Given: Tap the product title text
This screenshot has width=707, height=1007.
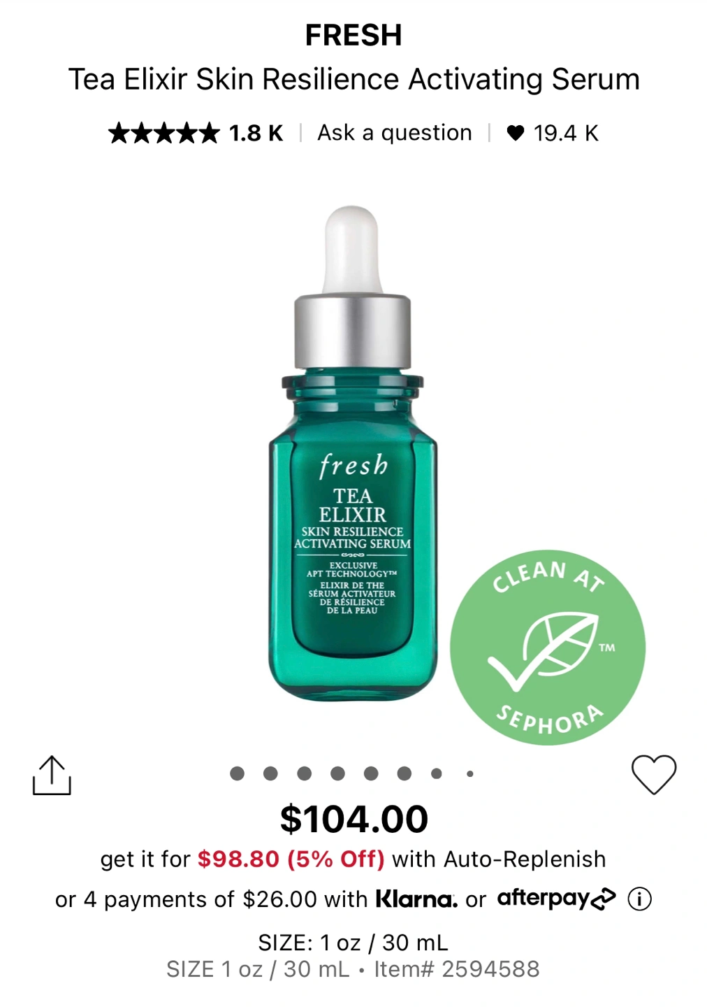Looking at the screenshot, I should tap(353, 79).
